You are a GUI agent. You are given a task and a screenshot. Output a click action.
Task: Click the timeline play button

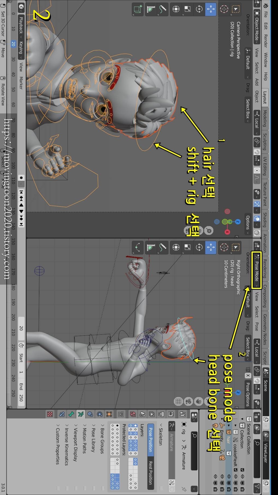[21, 211]
